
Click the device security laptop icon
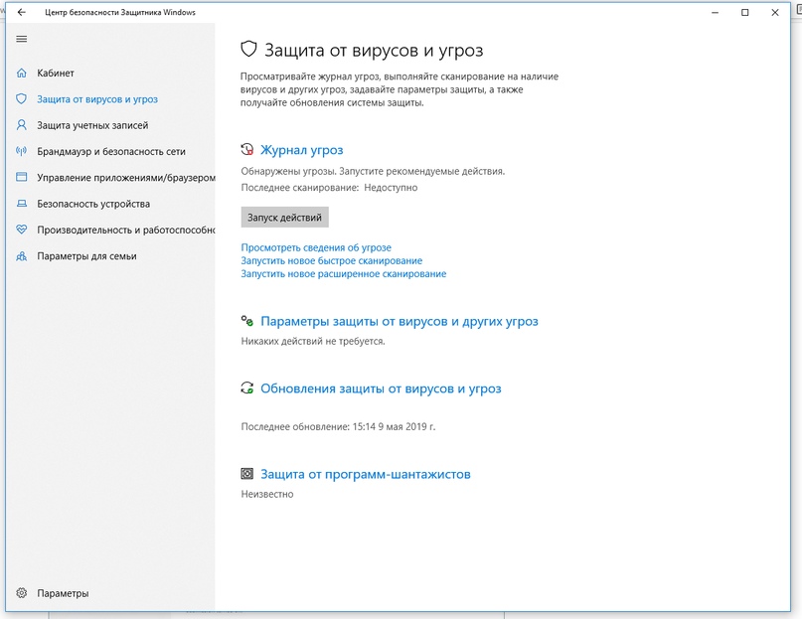[22, 204]
